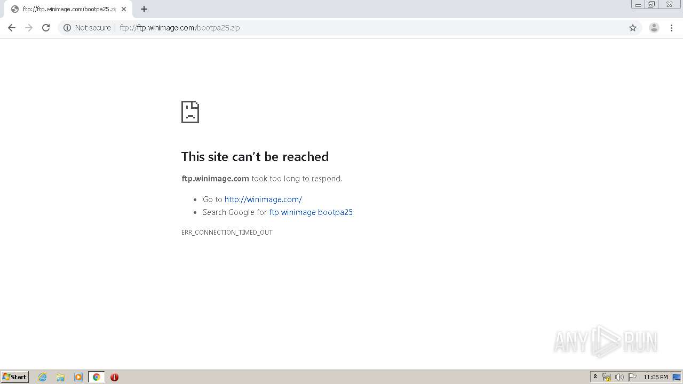Open the Windows Start menu
683x384 pixels.
point(15,377)
